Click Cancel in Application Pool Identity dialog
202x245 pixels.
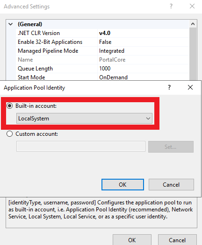(x=171, y=184)
